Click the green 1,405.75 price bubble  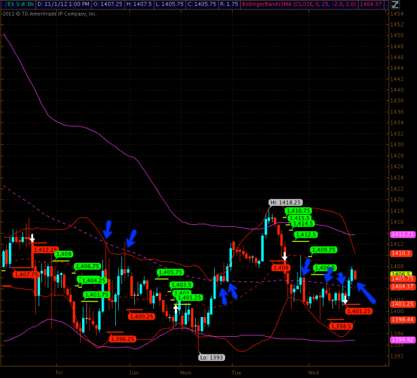170,272
